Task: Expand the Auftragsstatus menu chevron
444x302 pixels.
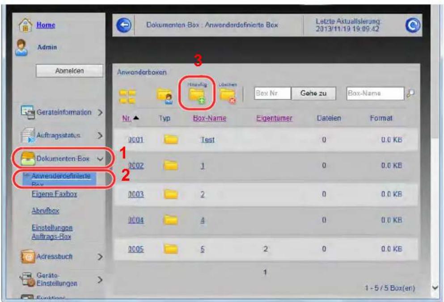Action: (x=100, y=135)
